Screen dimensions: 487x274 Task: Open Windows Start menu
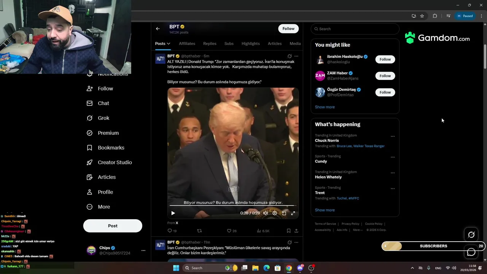[x=176, y=268]
